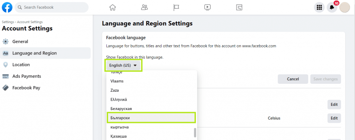Select Беларуская from language list

click(152, 109)
